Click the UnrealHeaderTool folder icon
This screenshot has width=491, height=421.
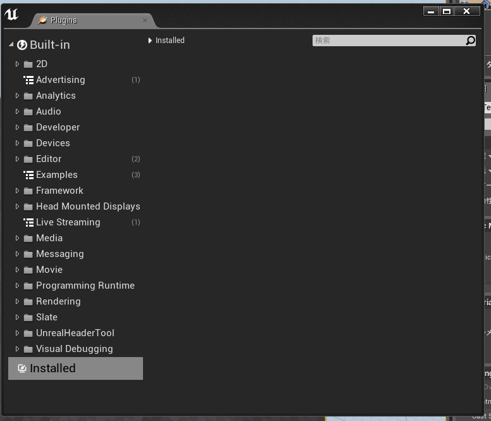point(28,333)
